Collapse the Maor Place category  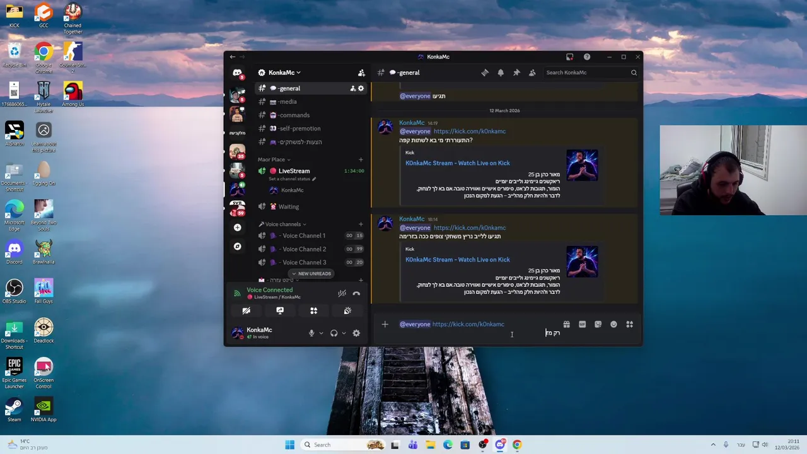[274, 160]
